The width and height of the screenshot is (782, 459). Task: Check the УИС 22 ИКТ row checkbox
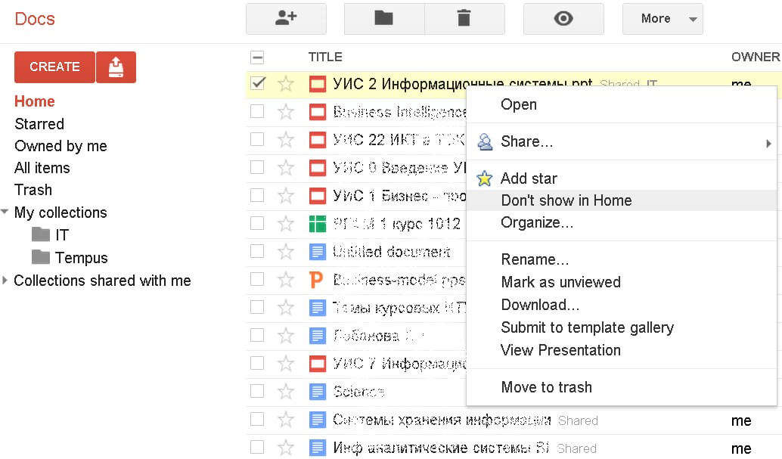[257, 138]
